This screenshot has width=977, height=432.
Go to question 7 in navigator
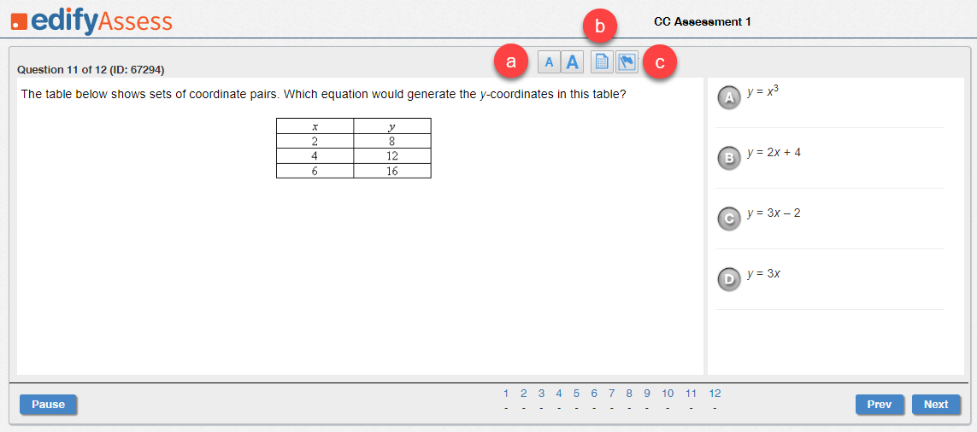[612, 394]
